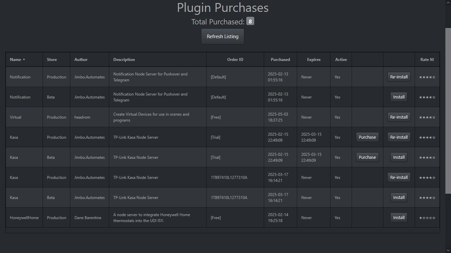
Task: Rate the Kasa Beta trial plugin stars
Action: pos(427,157)
